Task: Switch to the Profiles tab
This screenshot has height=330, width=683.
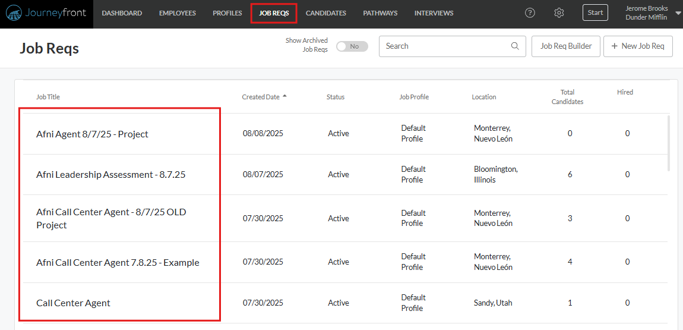Action: click(227, 13)
